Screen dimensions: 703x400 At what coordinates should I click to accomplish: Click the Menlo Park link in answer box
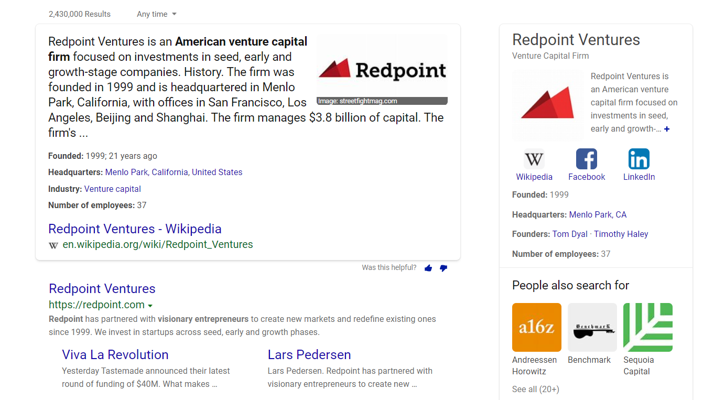126,172
